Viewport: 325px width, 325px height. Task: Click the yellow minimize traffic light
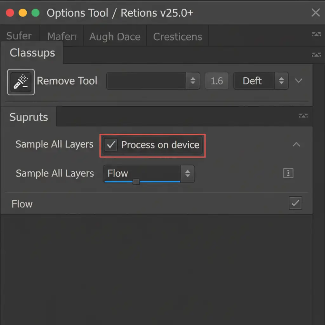click(23, 13)
